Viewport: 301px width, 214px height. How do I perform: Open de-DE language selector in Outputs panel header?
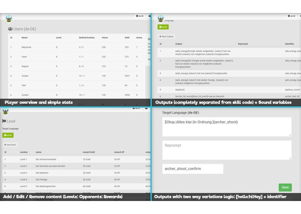coord(291,16)
